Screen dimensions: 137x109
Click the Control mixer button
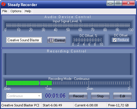(x=57, y=40)
